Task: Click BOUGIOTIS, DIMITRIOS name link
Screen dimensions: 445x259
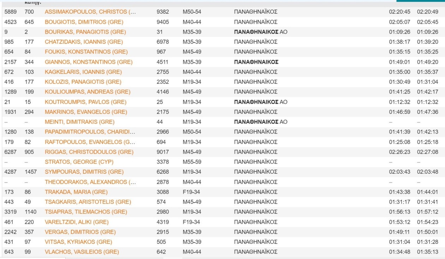Action: (84, 22)
